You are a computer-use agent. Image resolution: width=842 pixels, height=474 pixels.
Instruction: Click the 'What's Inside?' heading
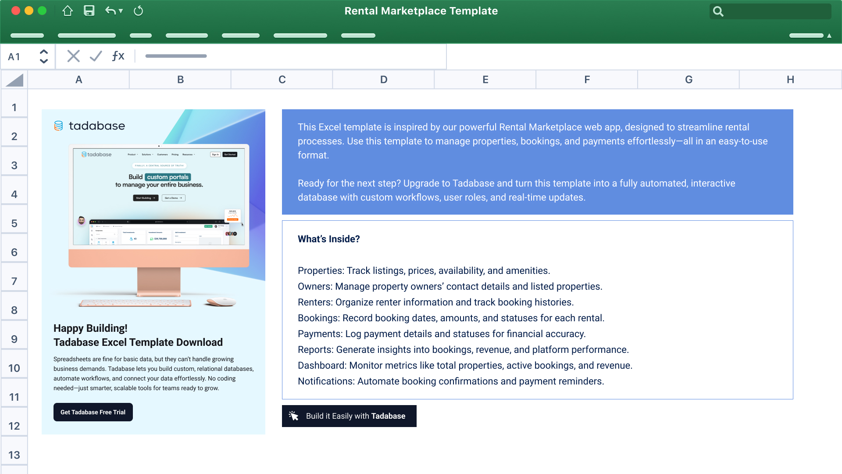(x=328, y=239)
